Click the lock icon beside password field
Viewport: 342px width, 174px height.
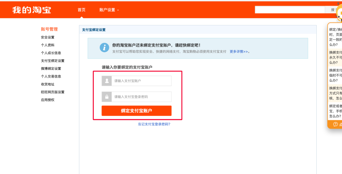coord(107,97)
